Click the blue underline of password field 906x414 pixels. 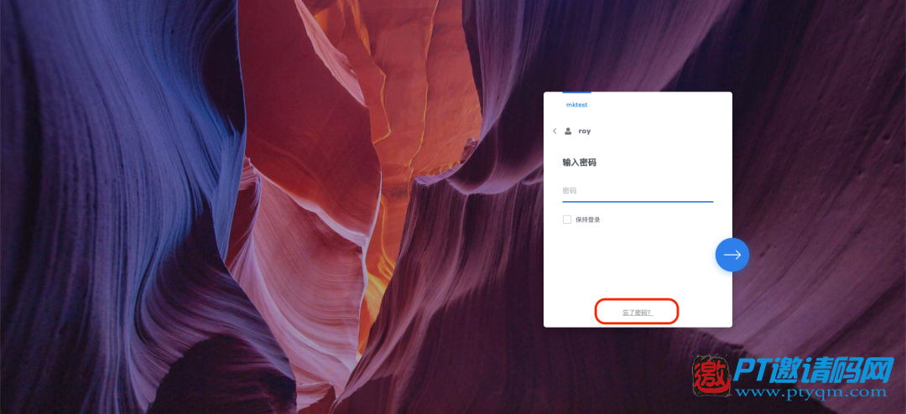[638, 201]
